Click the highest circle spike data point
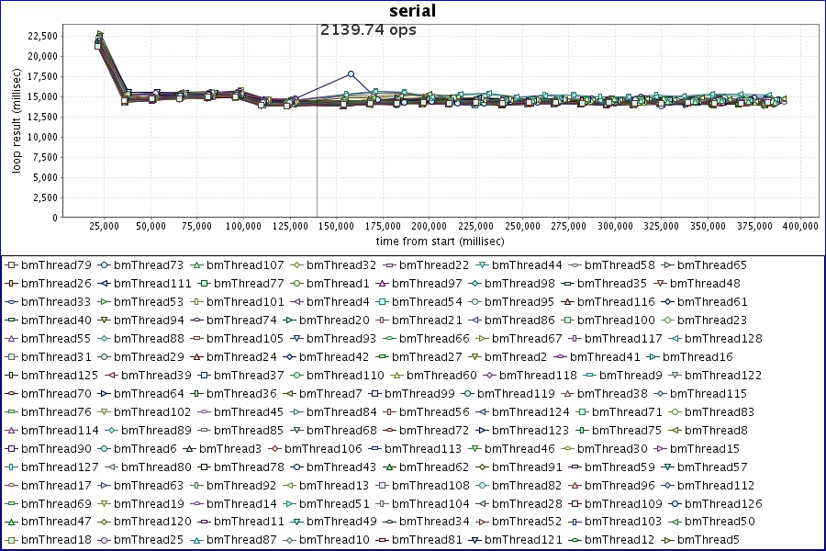826x551 pixels. point(351,73)
